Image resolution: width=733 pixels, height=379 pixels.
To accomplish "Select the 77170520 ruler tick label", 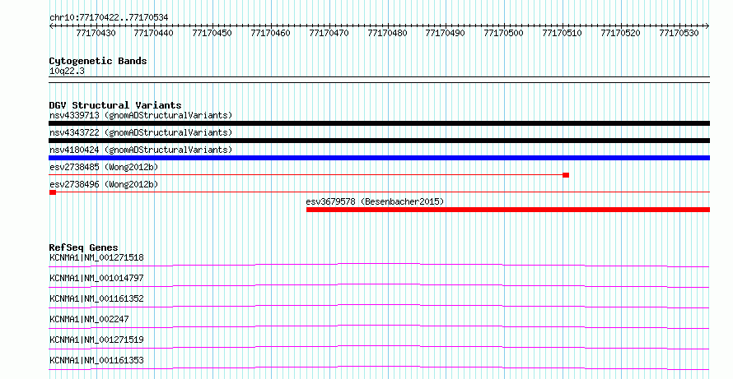I will [x=620, y=33].
